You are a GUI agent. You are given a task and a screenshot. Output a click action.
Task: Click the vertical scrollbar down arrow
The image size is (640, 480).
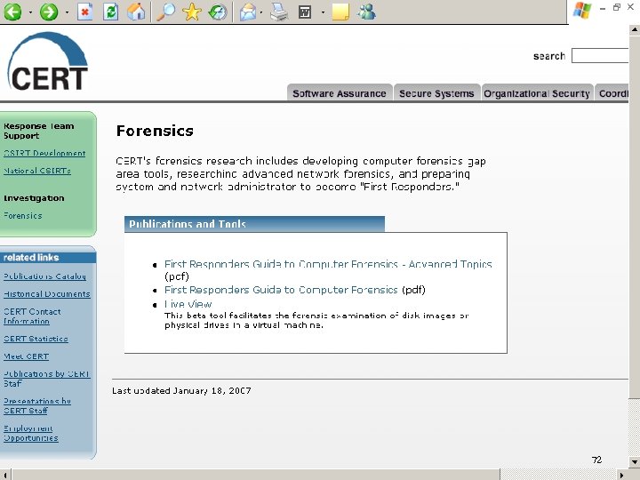[x=635, y=462]
